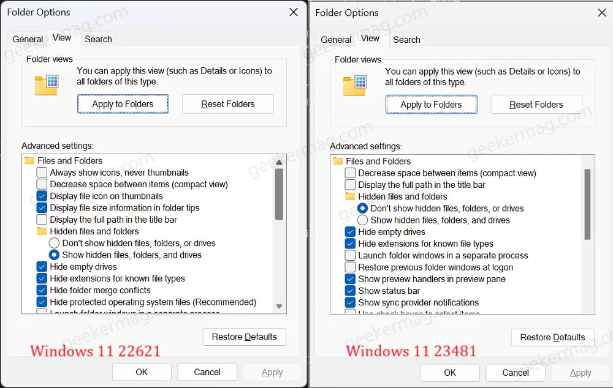Open View tab in right dialog
This screenshot has width=613, height=388.
tap(370, 39)
